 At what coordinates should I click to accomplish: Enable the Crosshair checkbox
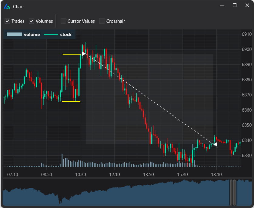(102, 21)
